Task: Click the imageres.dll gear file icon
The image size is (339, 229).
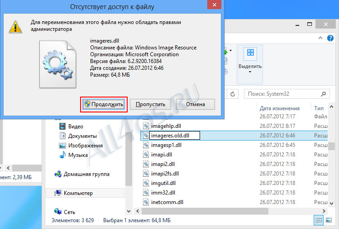Action: coord(58,64)
